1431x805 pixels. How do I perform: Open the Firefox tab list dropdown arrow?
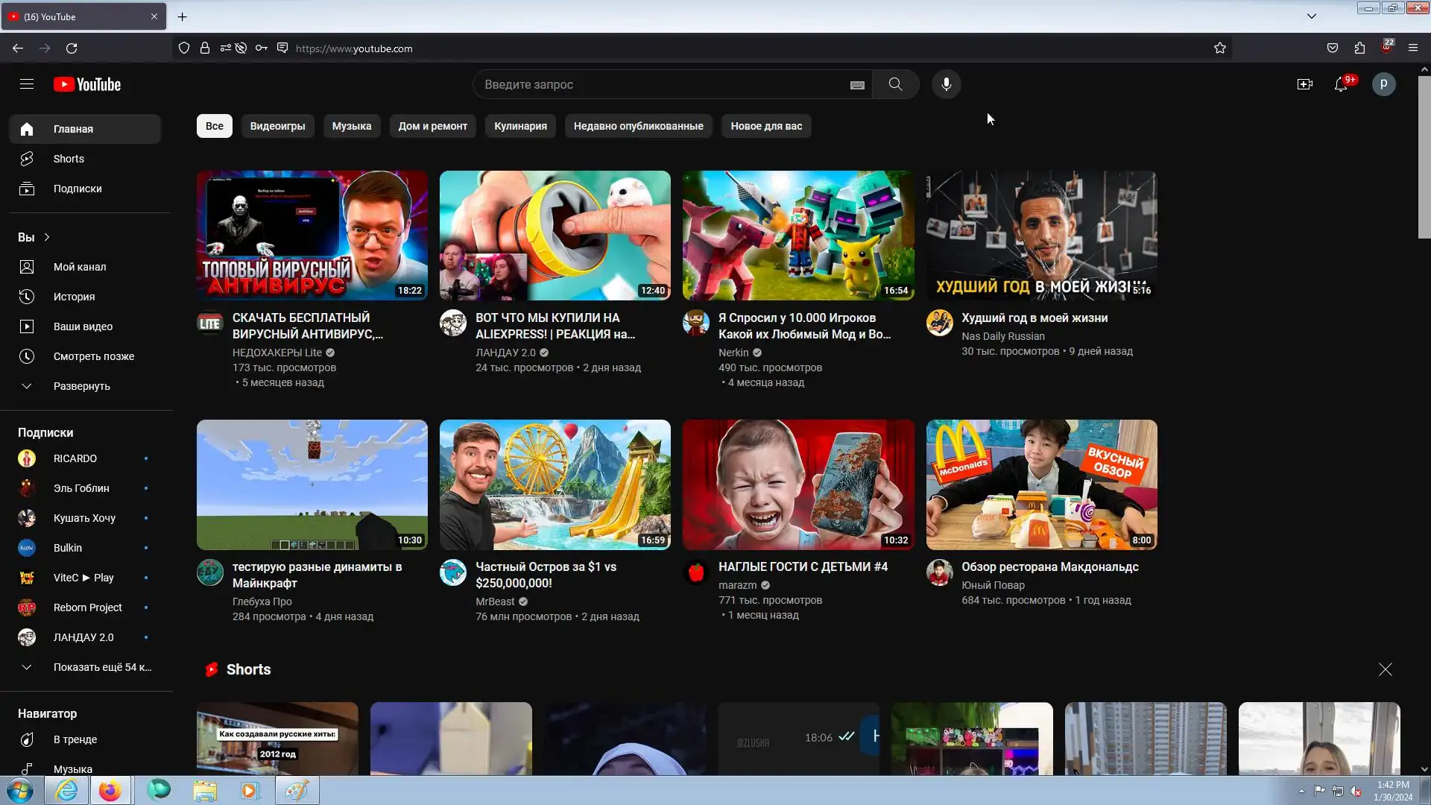[x=1311, y=16]
